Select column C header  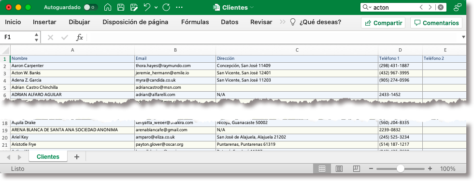coord(297,51)
